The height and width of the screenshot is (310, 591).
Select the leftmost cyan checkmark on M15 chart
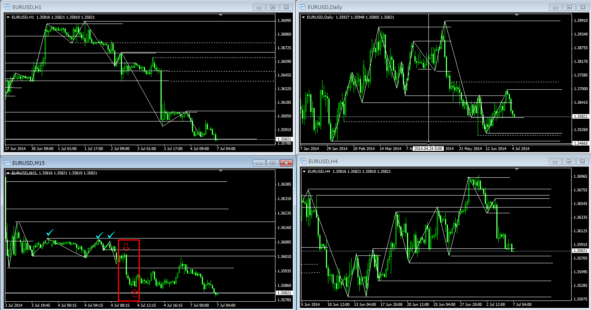click(x=50, y=233)
